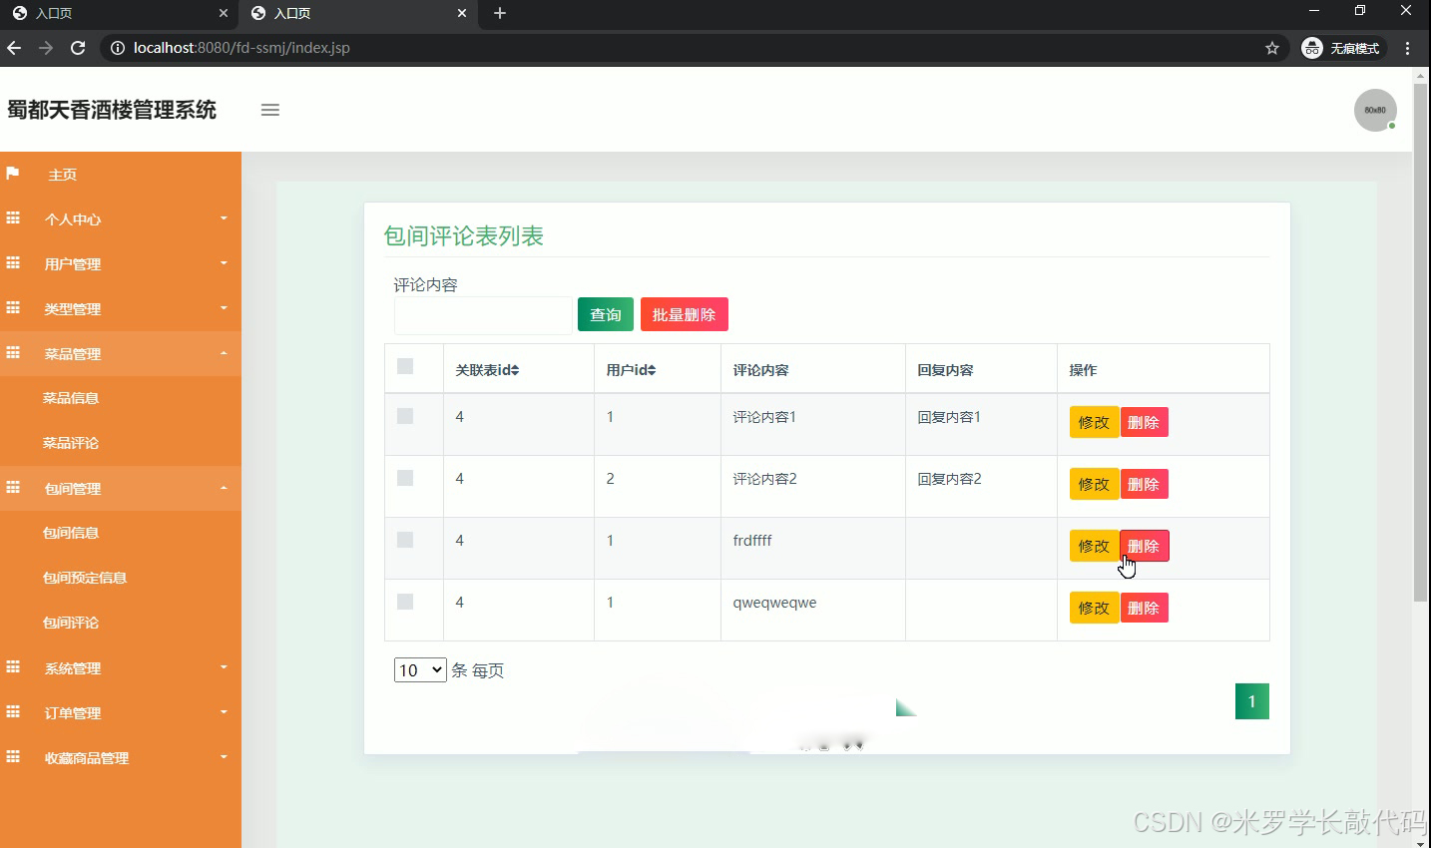
Task: Open the 10 条每页 page size dropdown
Action: point(419,669)
